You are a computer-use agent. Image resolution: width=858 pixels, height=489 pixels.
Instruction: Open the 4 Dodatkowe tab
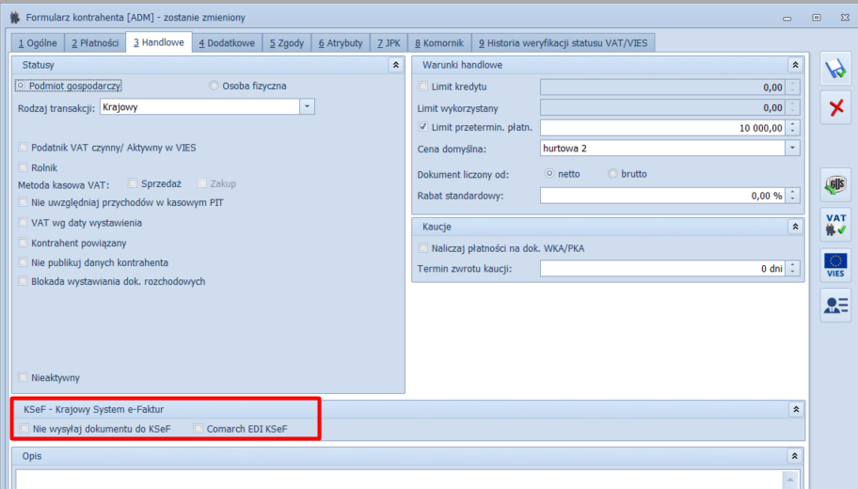click(x=227, y=43)
